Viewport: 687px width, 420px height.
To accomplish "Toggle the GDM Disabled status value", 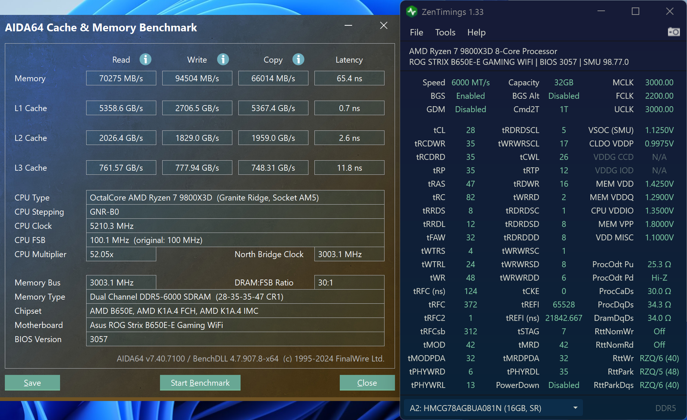I will (x=470, y=109).
